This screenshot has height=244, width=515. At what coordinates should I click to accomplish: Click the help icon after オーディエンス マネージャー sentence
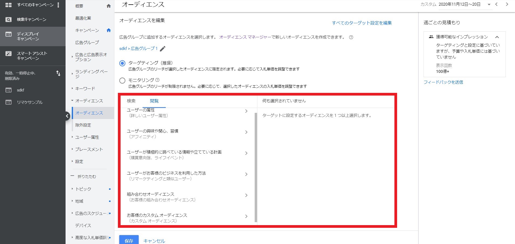(351, 37)
